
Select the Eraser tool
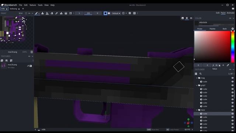coord(52,13)
